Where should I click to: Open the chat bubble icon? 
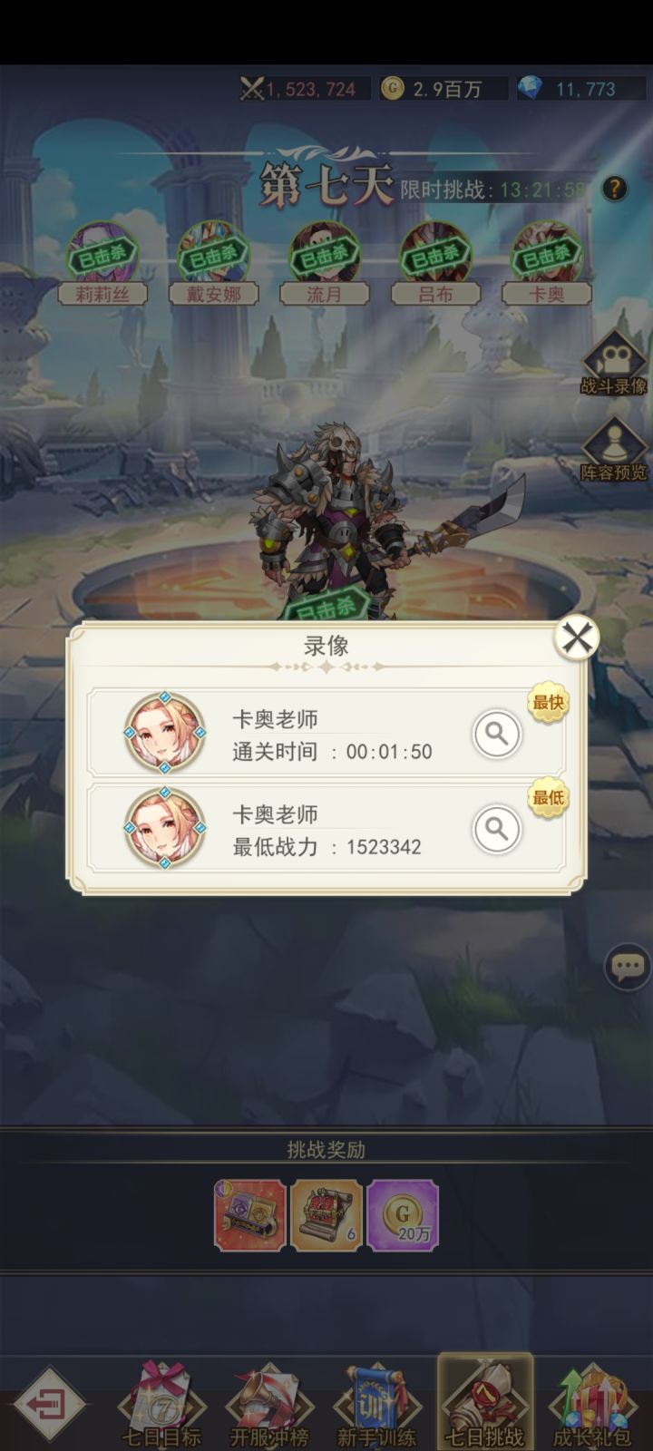[628, 966]
